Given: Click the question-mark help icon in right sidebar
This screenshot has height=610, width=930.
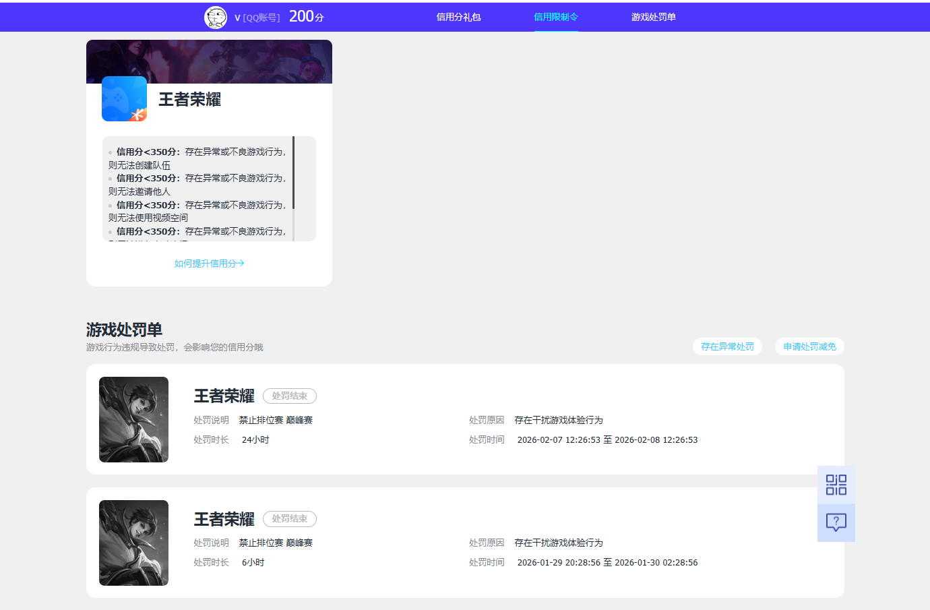Looking at the screenshot, I should click(x=836, y=522).
